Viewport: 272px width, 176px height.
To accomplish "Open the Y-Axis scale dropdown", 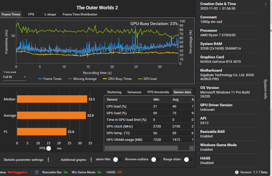I will (15, 77).
